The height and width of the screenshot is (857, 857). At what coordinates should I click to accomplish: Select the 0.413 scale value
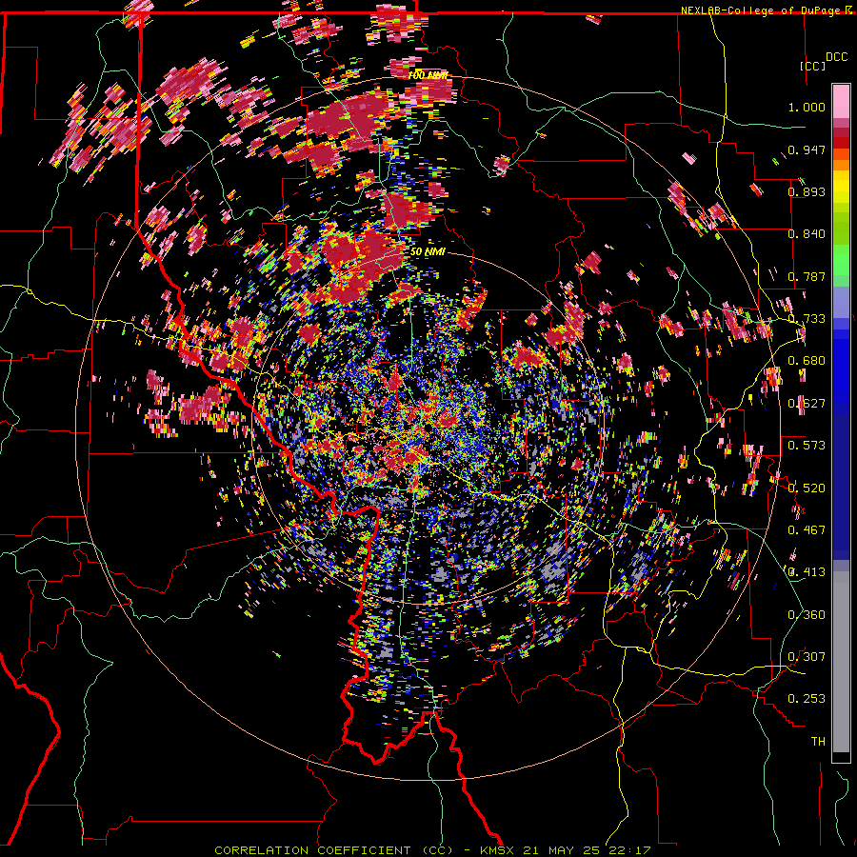807,572
